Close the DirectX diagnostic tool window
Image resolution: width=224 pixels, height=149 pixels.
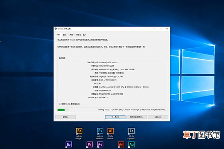click(167, 29)
